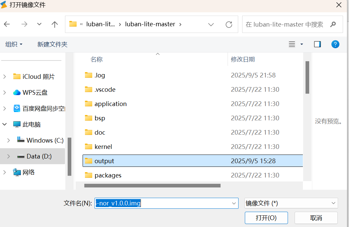Select the luban-lite-master breadcrumb

click(150, 24)
